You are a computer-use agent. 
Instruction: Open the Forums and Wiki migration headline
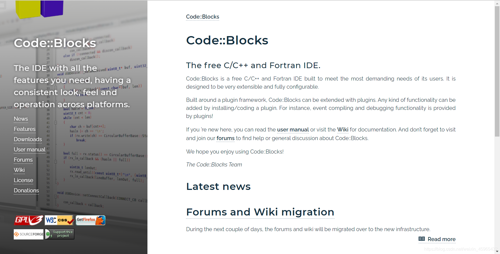point(260,212)
